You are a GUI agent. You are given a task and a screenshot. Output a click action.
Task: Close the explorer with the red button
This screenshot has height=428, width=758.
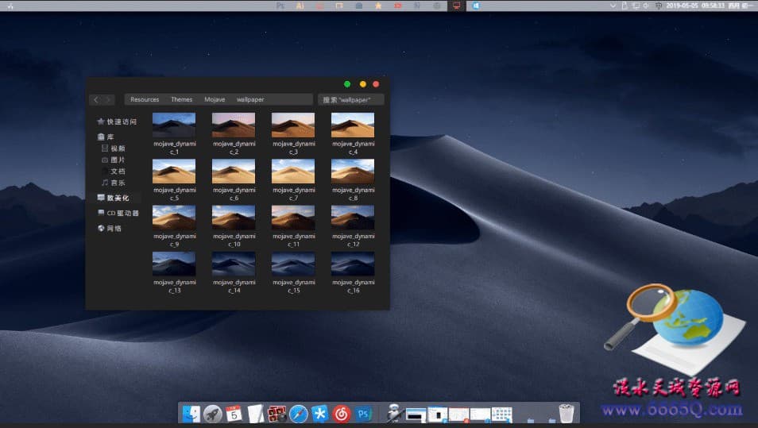click(376, 84)
